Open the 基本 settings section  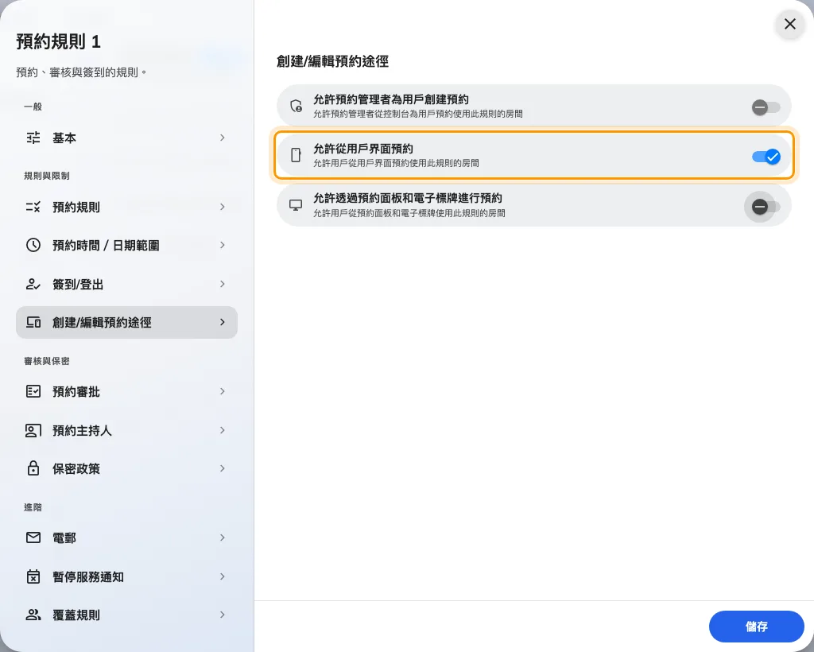[x=126, y=138]
